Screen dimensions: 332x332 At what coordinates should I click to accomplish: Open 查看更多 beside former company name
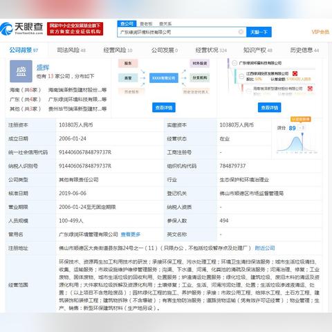tap(131, 234)
